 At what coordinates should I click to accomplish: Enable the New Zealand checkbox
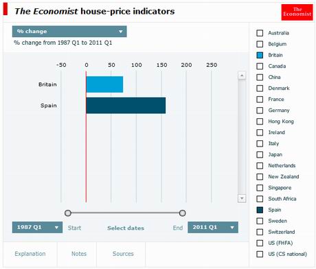[x=260, y=177]
